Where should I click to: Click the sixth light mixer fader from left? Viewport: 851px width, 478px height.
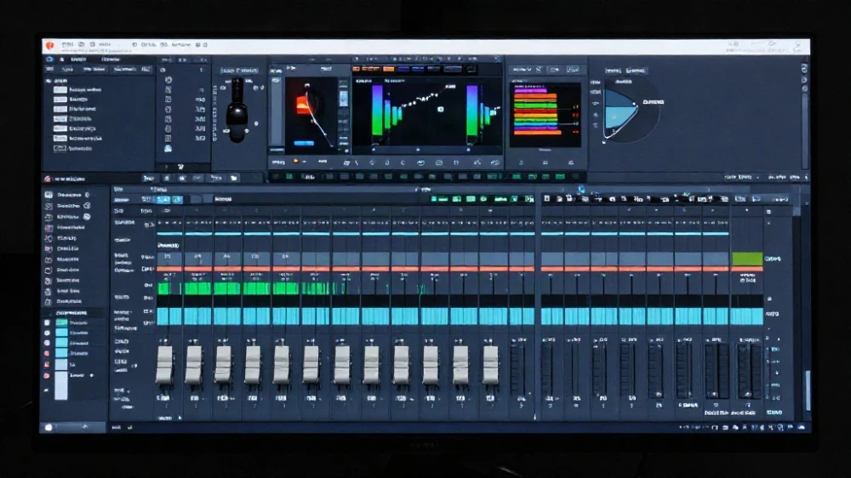pos(311,365)
